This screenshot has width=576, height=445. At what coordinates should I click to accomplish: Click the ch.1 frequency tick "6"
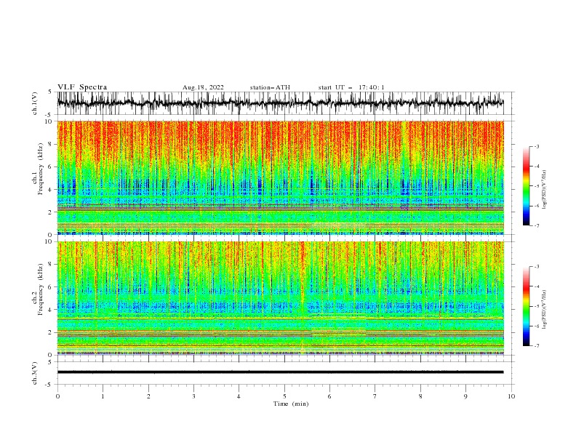(51, 167)
